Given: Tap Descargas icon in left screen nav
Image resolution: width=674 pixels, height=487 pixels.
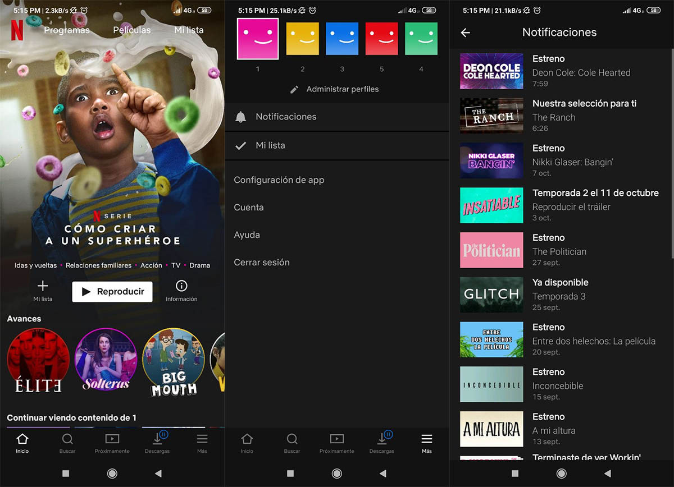Looking at the screenshot, I should [x=157, y=443].
